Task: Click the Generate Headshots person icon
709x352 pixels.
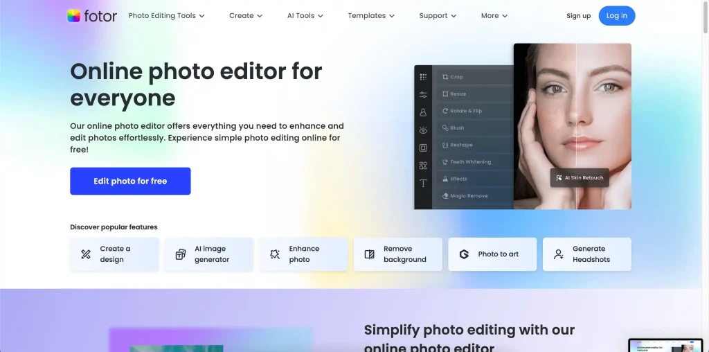Action: [559, 254]
